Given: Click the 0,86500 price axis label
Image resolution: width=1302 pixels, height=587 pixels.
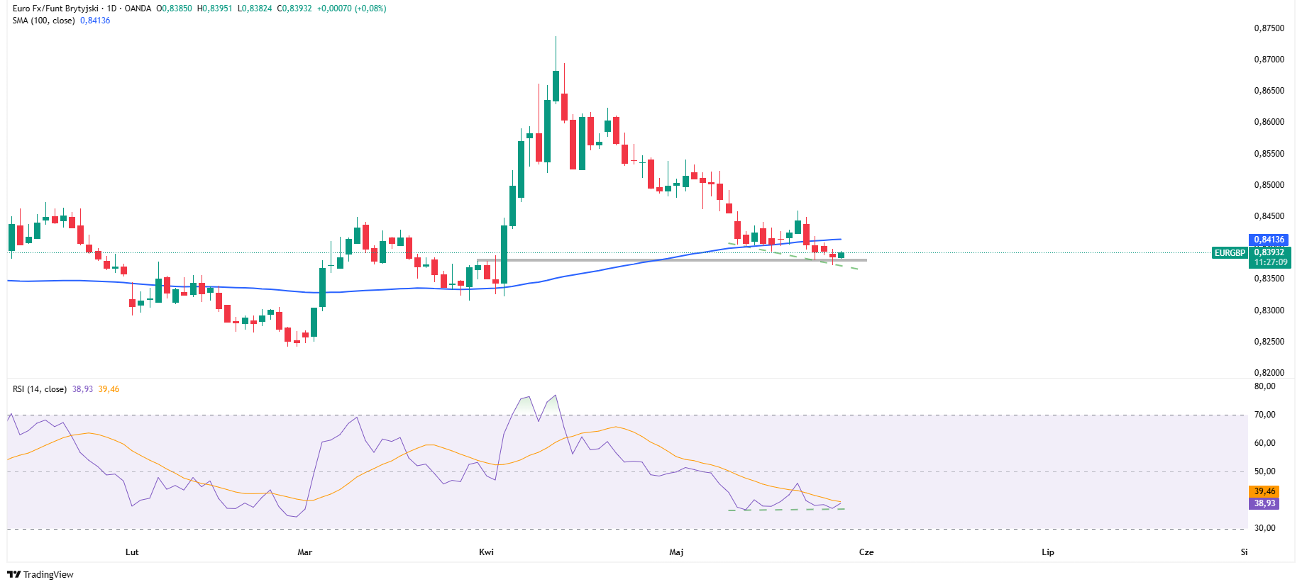Looking at the screenshot, I should tap(1269, 91).
